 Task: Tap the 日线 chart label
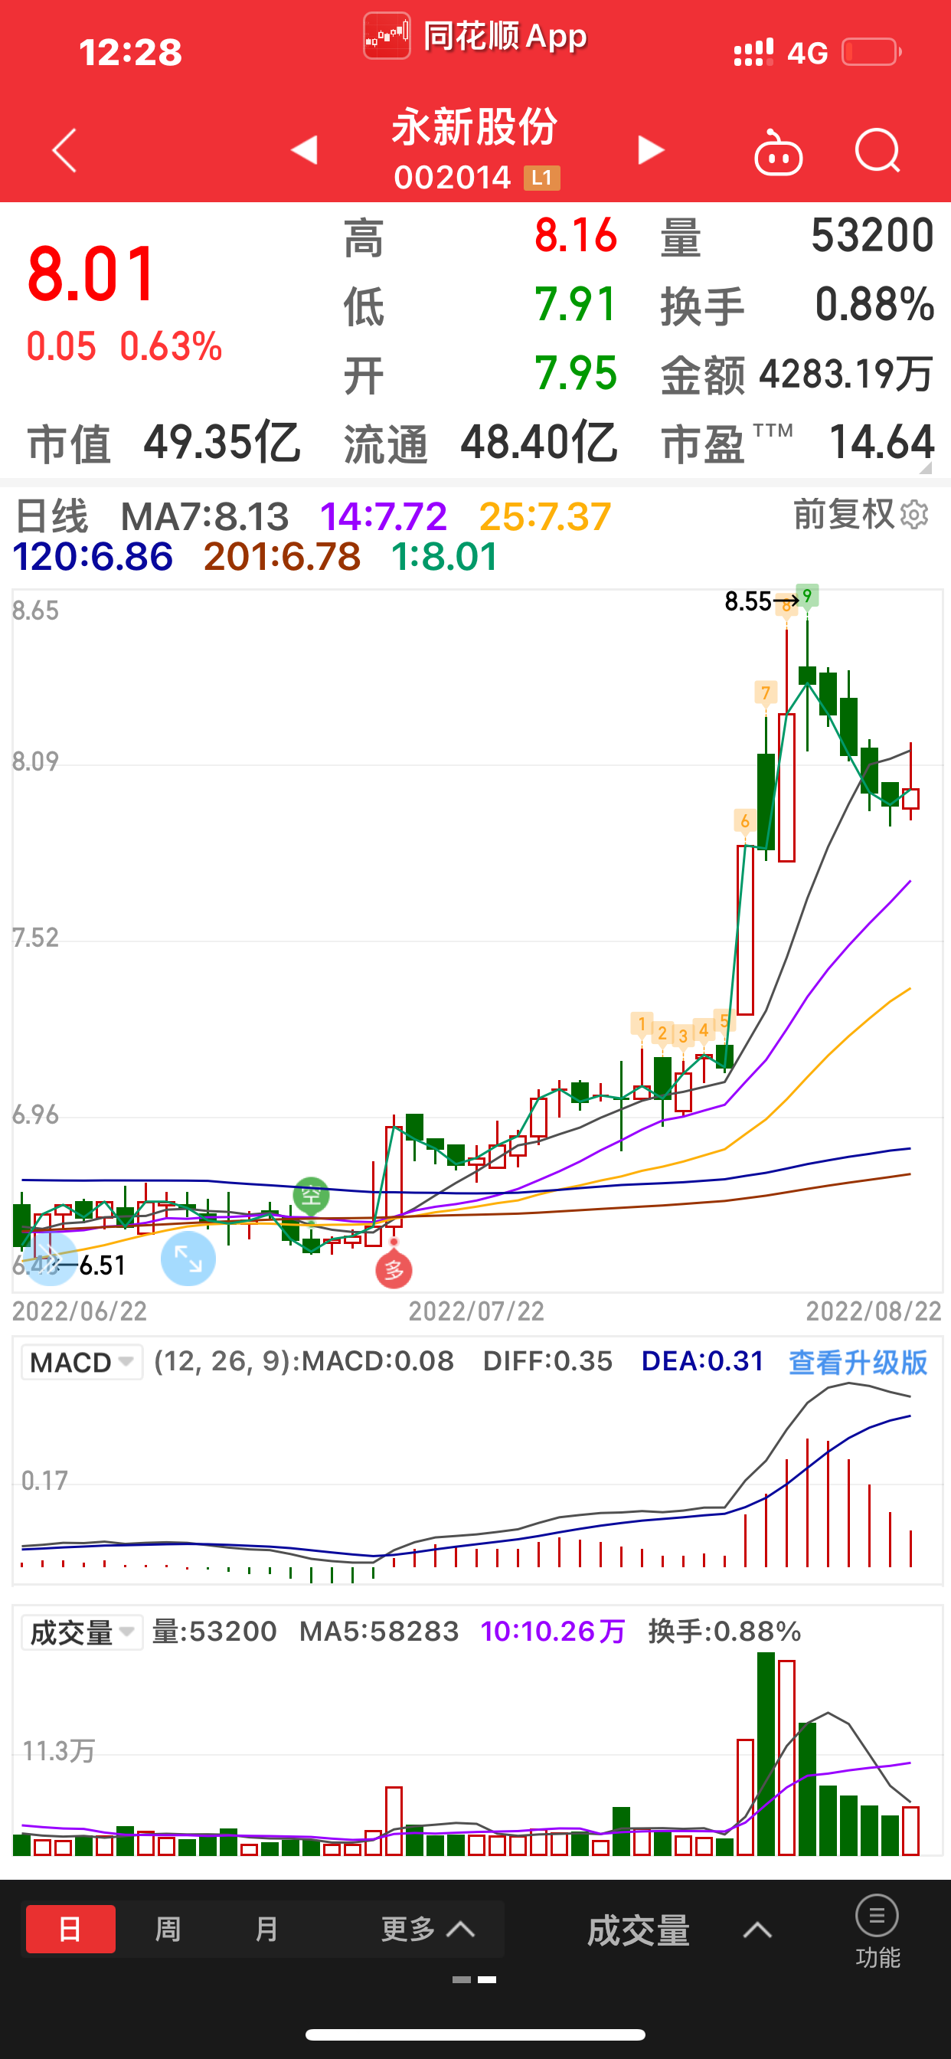(51, 516)
